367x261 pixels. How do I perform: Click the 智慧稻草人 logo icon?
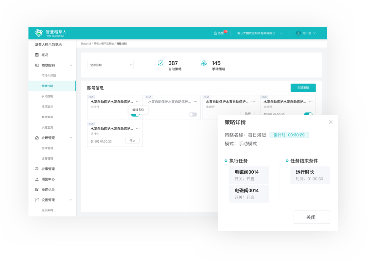[38, 33]
